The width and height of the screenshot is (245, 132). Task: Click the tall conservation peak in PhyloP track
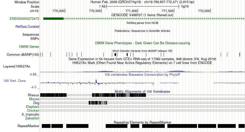(x=96, y=81)
